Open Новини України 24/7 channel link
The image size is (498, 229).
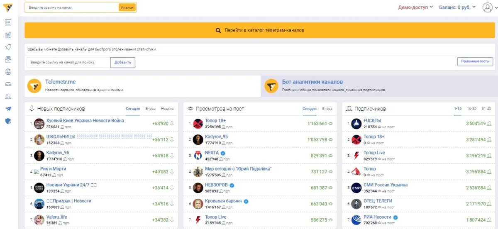[71, 185]
